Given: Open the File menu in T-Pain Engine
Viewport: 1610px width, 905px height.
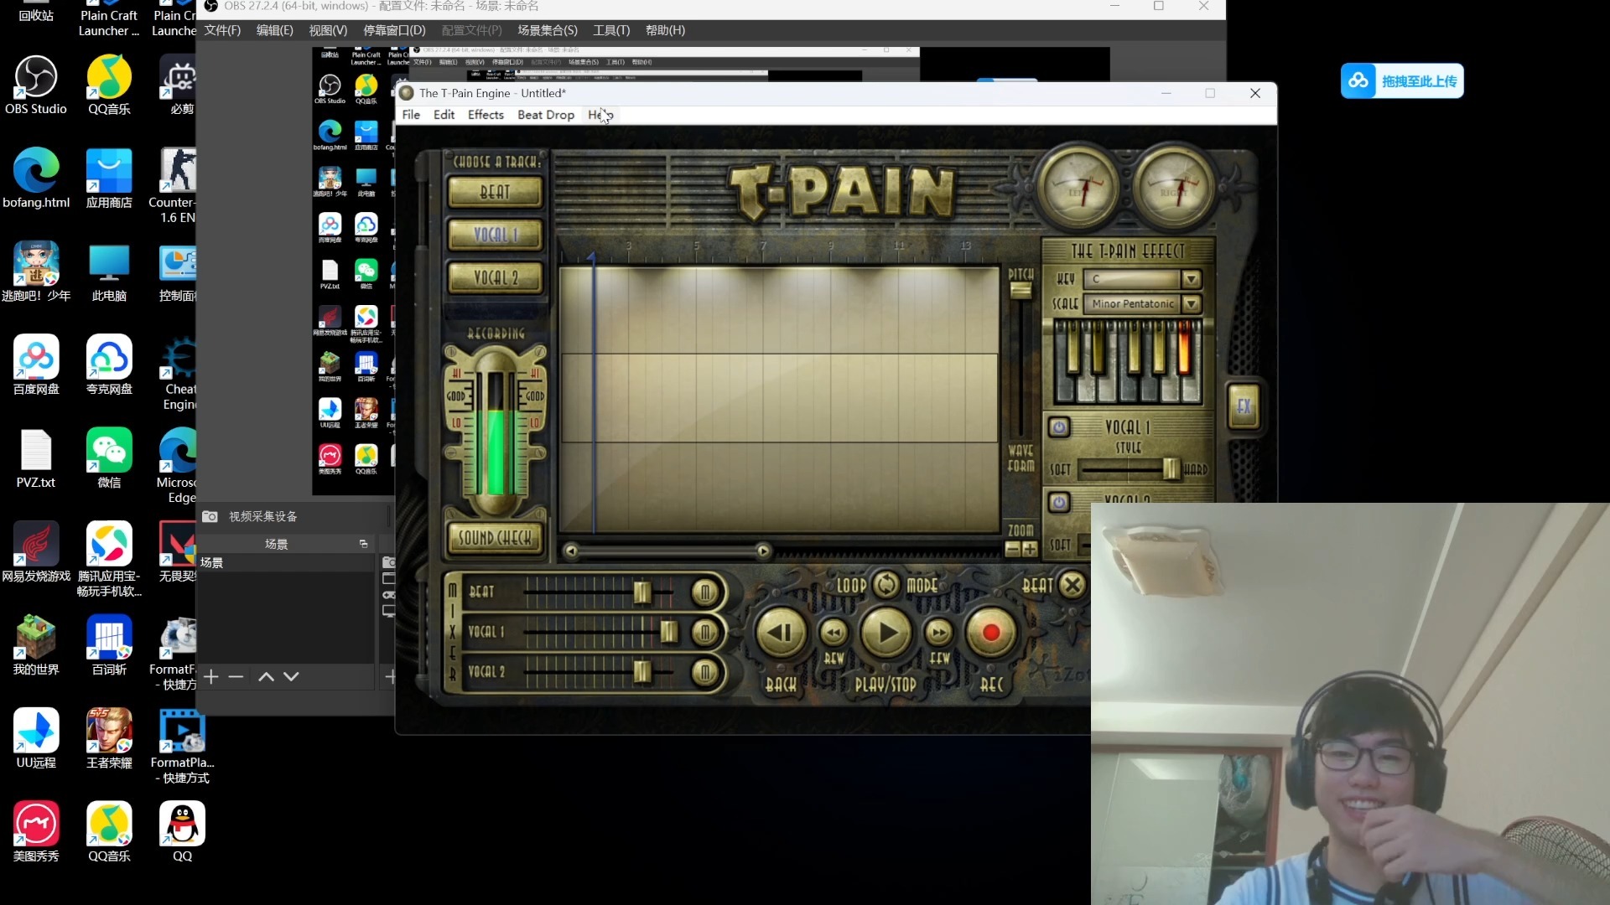Looking at the screenshot, I should [x=411, y=115].
